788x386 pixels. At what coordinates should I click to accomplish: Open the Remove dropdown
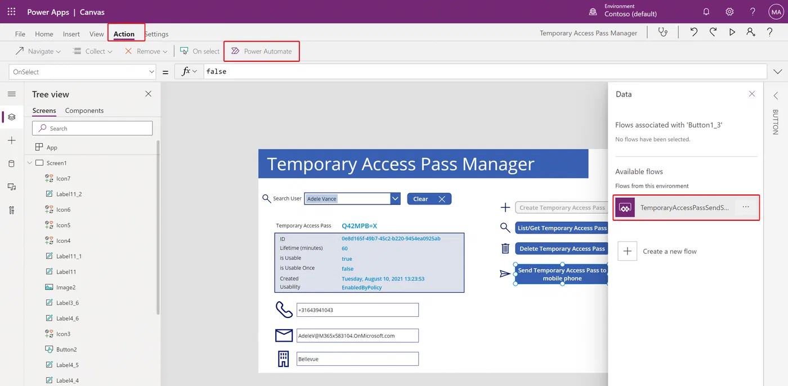pyautogui.click(x=146, y=51)
